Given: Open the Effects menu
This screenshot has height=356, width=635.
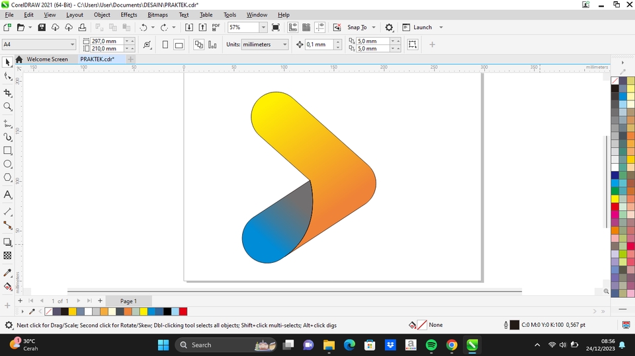Looking at the screenshot, I should [129, 15].
